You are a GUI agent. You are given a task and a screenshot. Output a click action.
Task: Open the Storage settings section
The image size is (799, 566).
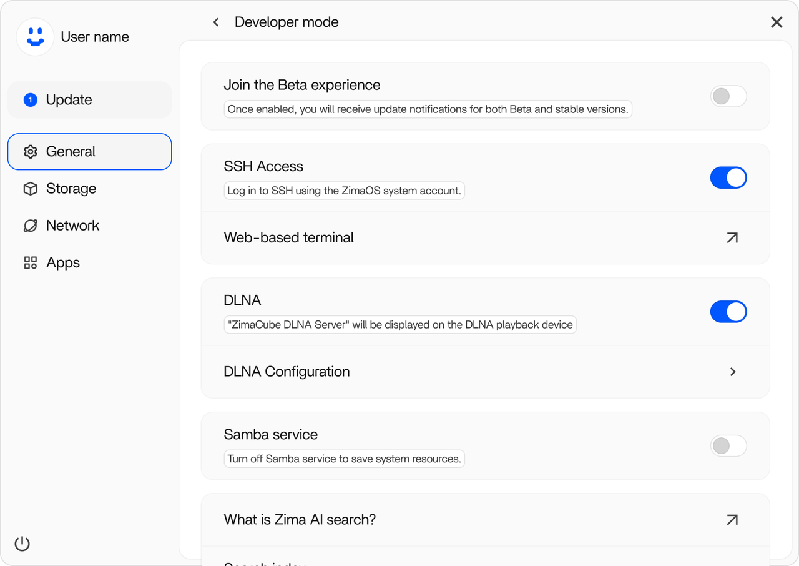pyautogui.click(x=71, y=189)
